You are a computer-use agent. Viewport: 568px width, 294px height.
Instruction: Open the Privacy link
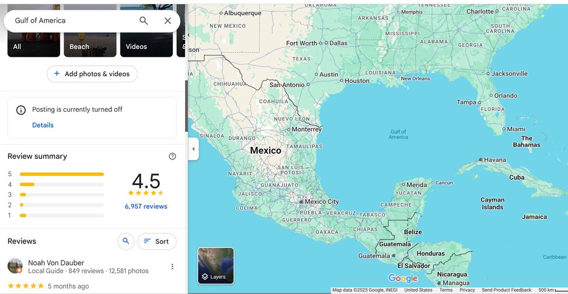(x=467, y=290)
